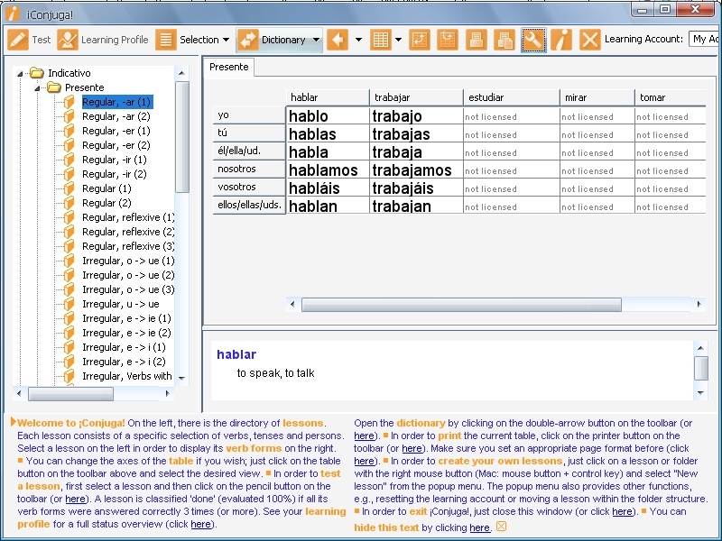Click the orange X exit icon
The height and width of the screenshot is (541, 722).
pyautogui.click(x=590, y=40)
